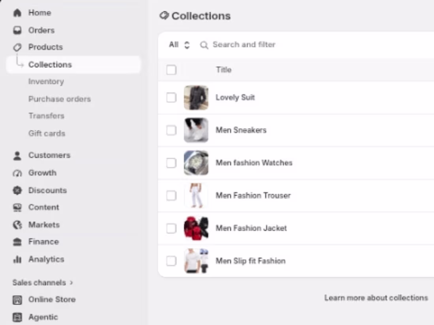Viewport: 434px width, 325px height.
Task: Click the Markets globe icon
Action: tap(17, 225)
